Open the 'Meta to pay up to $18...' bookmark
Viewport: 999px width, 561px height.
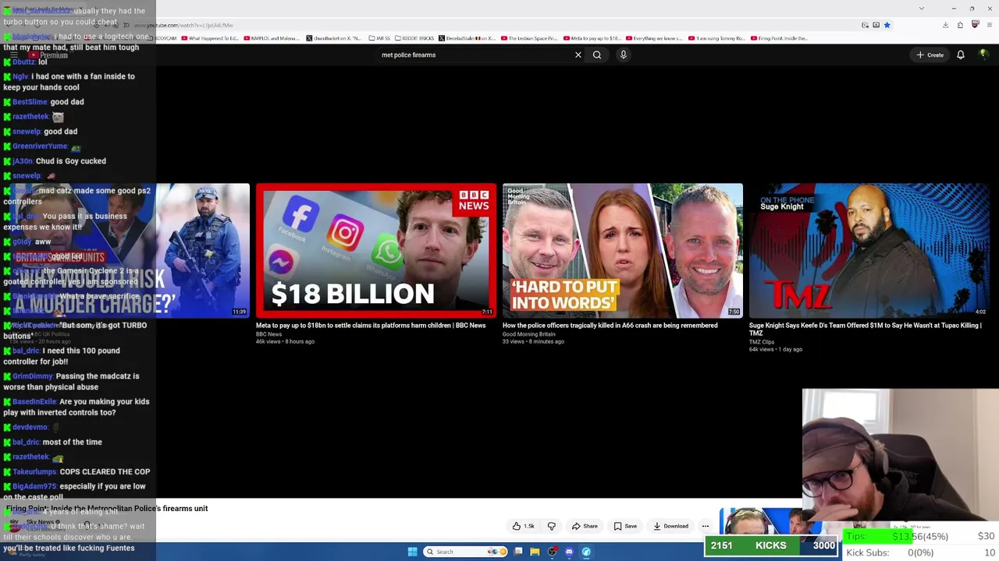(592, 38)
